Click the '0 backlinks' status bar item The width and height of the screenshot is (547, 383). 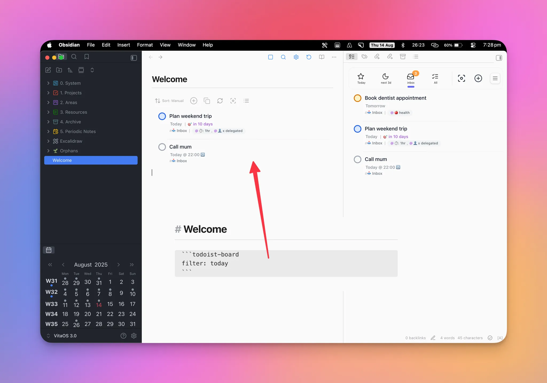coord(416,338)
